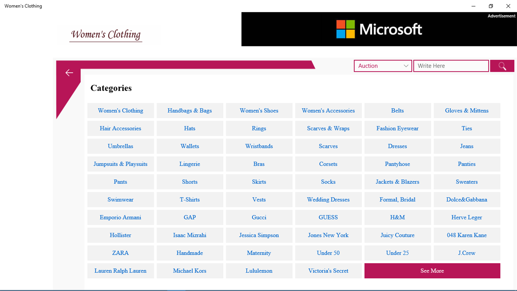
Task: Browse the Socks category
Action: (329, 182)
